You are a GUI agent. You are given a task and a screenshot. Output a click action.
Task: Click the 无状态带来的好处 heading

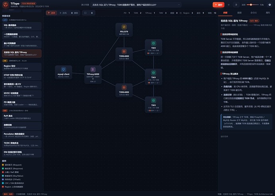coord(230,34)
